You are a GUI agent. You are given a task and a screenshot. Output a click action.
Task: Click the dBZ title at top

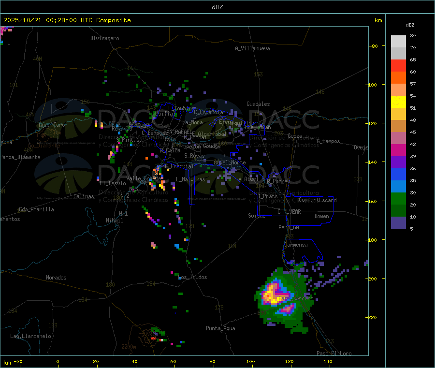pos(217,7)
